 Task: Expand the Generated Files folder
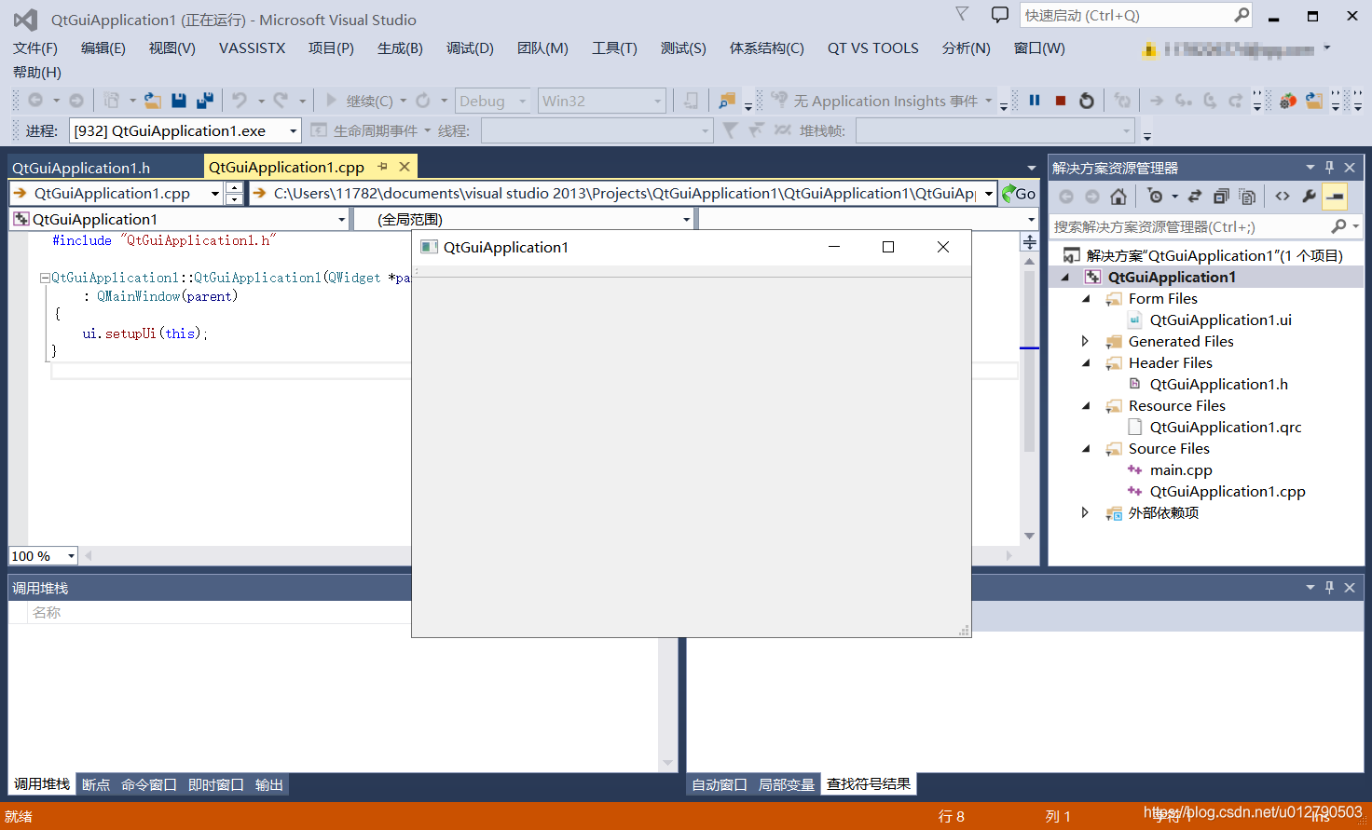1085,341
